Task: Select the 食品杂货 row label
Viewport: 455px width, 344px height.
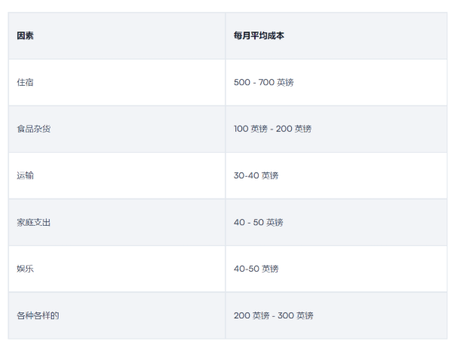Action: point(34,129)
